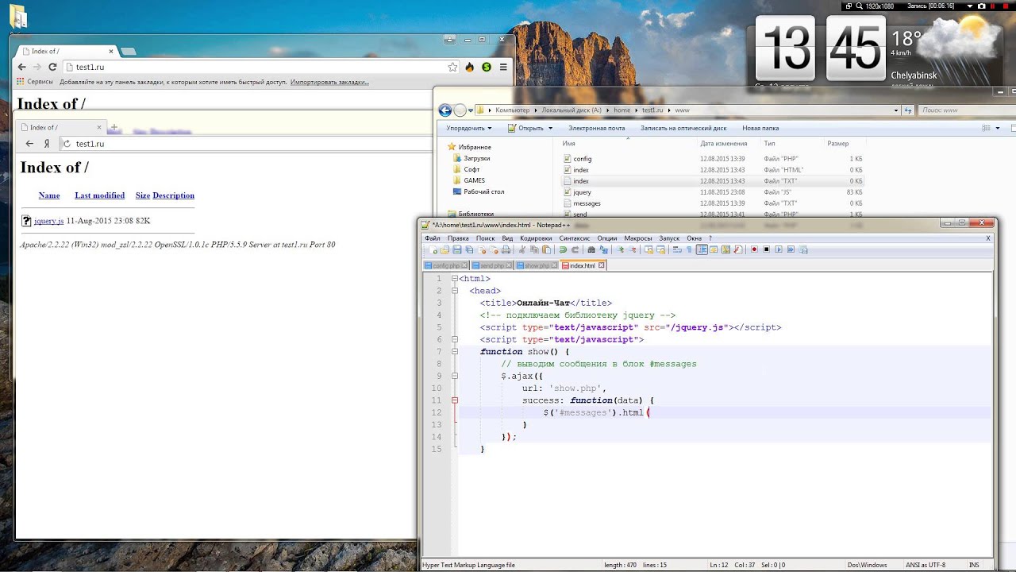Toggle Word Wrap icon in Notepad++ toolbar
This screenshot has height=572, width=1016.
click(x=677, y=249)
